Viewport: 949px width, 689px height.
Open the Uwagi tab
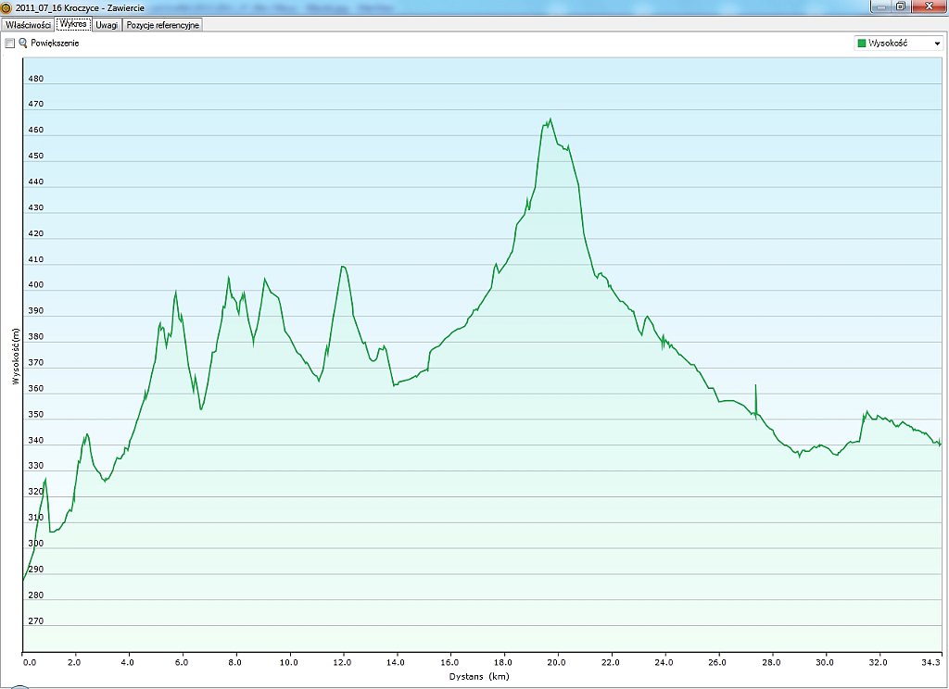pos(107,25)
